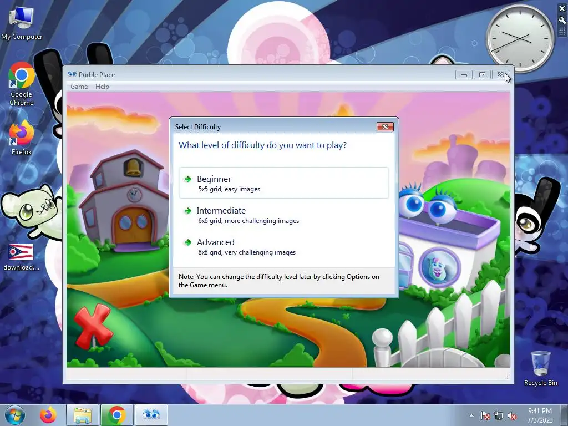Open File Explorer from the taskbar
568x426 pixels.
tap(83, 415)
